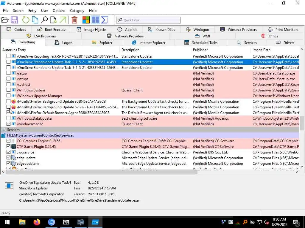Viewport: 305px width, 228px height.
Task: Enable the \svchost entry checkbox
Action: tap(8, 84)
